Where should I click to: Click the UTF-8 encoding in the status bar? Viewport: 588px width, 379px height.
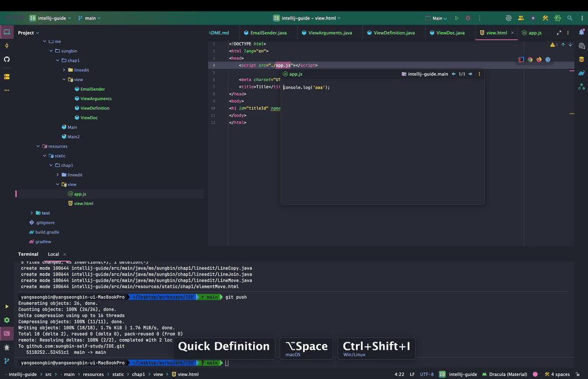(427, 374)
